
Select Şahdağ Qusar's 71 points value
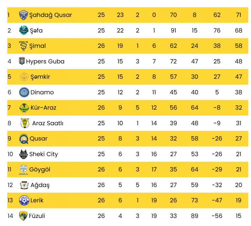pyautogui.click(x=238, y=15)
